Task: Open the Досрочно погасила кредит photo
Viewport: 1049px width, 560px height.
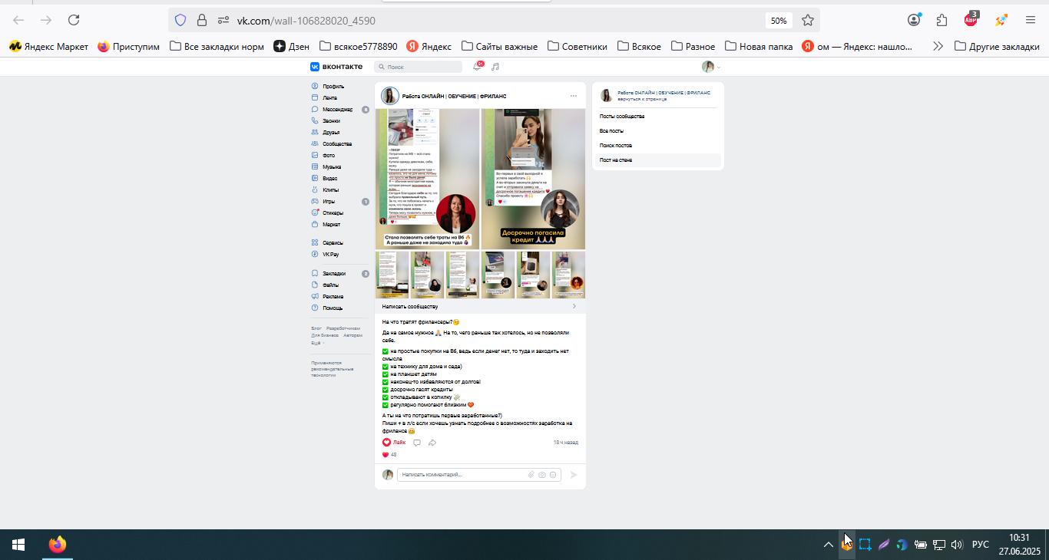Action: [x=533, y=179]
